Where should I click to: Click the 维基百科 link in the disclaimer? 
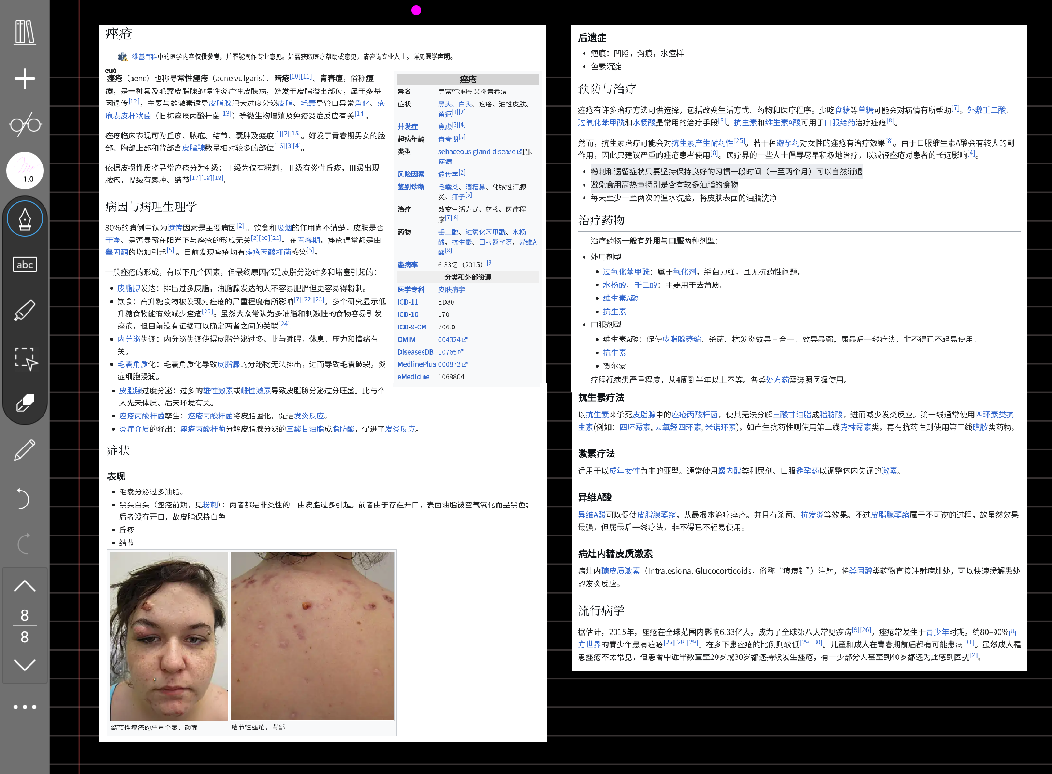(x=144, y=57)
